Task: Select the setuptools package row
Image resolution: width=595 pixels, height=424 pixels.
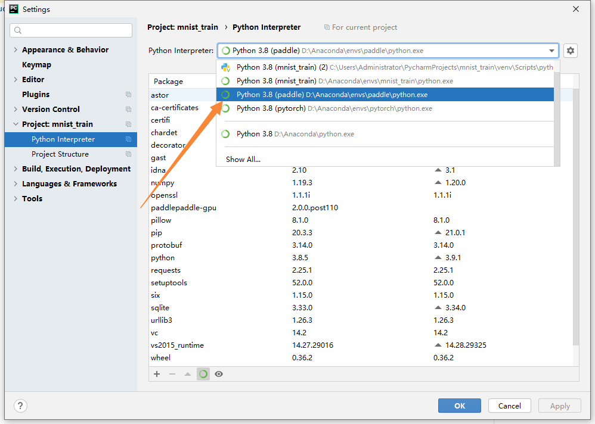Action: (361, 283)
